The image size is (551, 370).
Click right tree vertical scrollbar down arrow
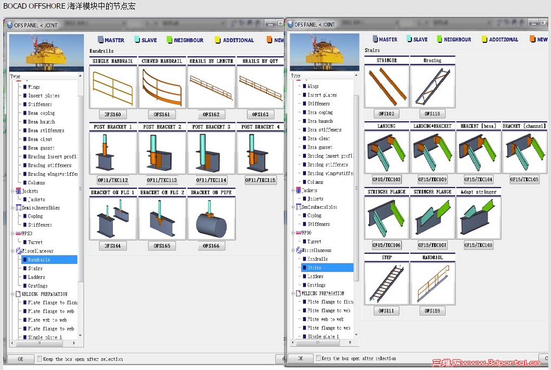pyautogui.click(x=356, y=335)
